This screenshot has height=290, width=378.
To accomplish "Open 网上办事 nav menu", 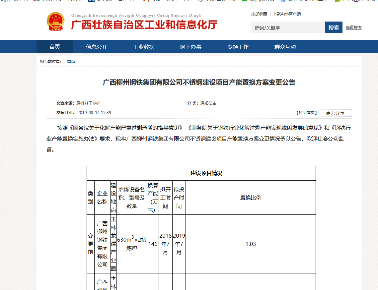I will point(191,47).
